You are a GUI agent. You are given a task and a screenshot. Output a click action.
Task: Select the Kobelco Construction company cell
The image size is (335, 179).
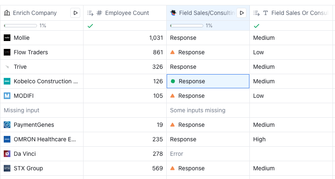42,81
